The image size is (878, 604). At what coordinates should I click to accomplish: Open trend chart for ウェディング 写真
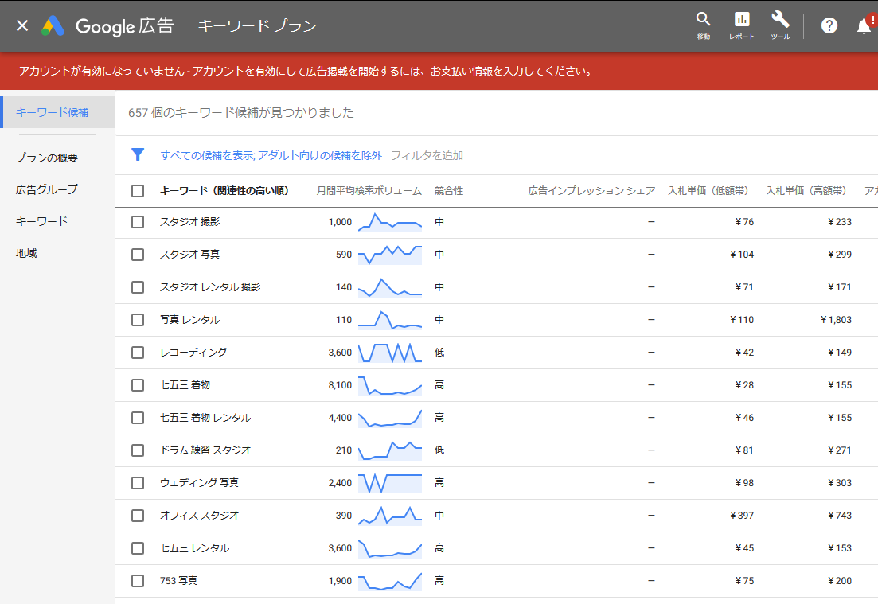click(x=390, y=483)
